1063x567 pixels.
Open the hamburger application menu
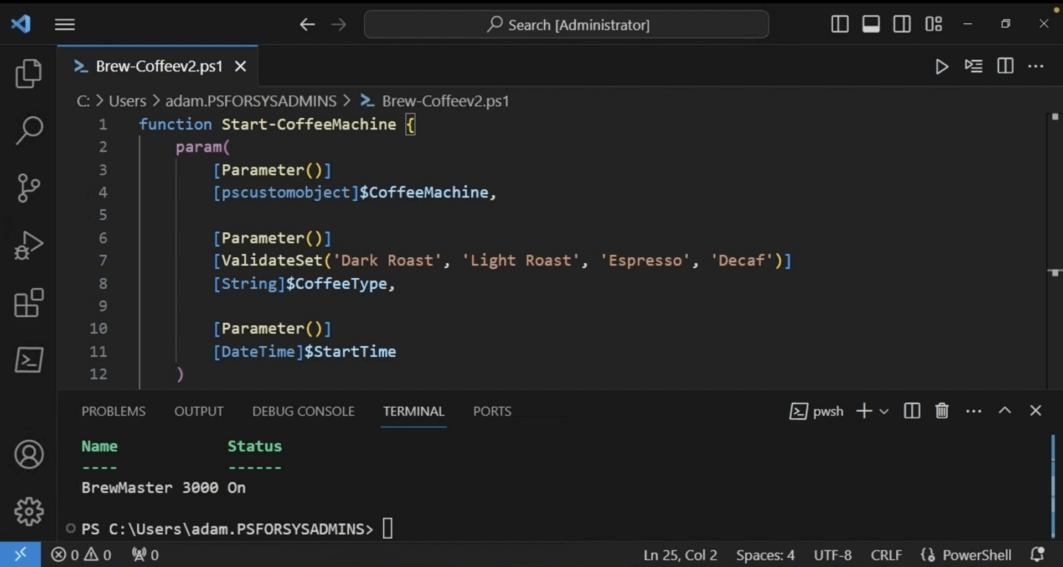(65, 24)
